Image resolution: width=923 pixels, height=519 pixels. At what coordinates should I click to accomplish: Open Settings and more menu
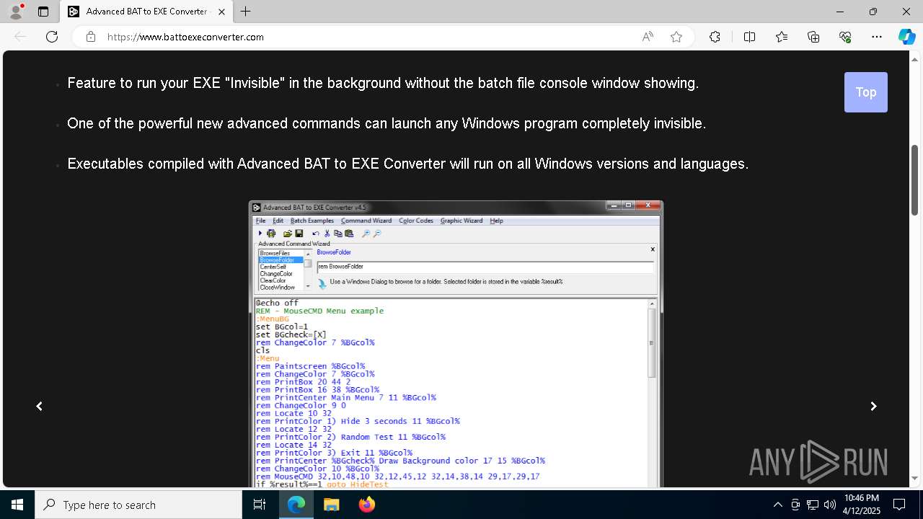(877, 37)
